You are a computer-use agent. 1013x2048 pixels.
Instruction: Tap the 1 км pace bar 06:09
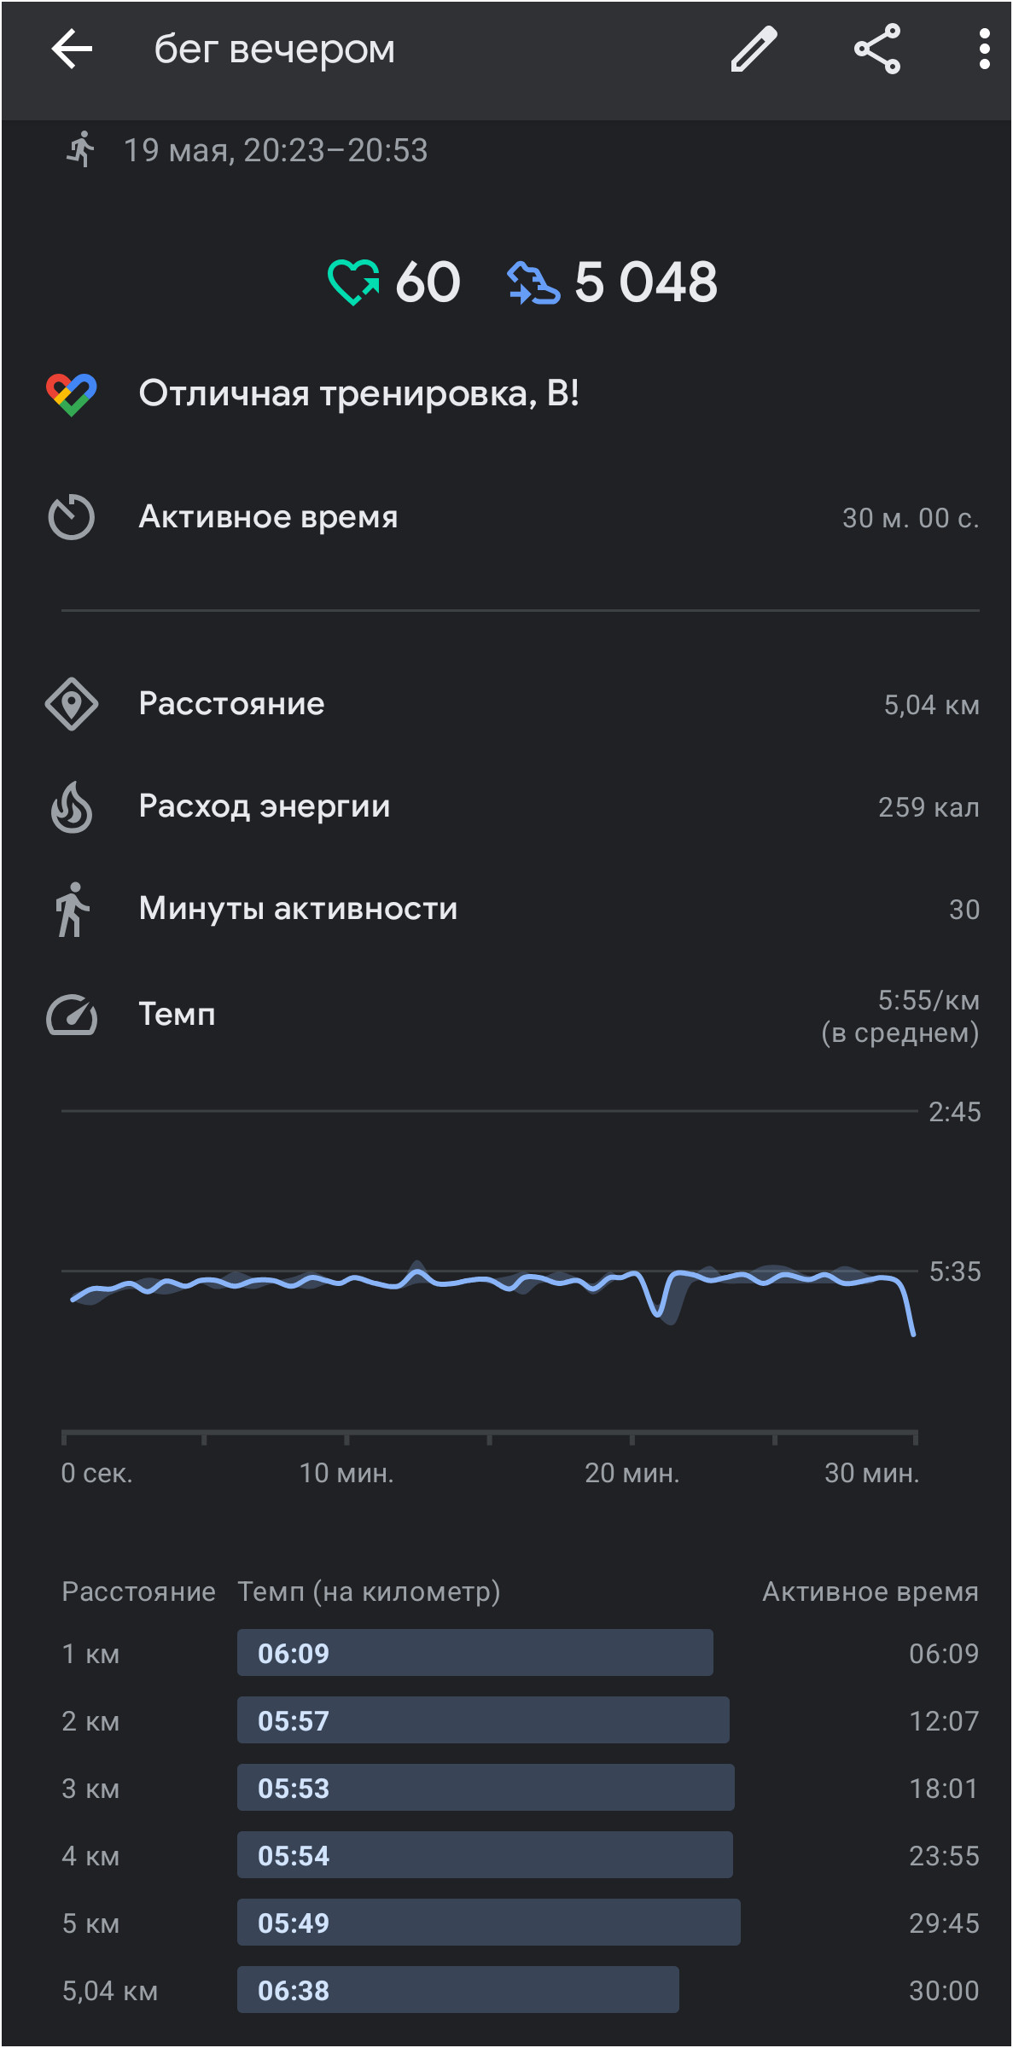[x=475, y=1653]
